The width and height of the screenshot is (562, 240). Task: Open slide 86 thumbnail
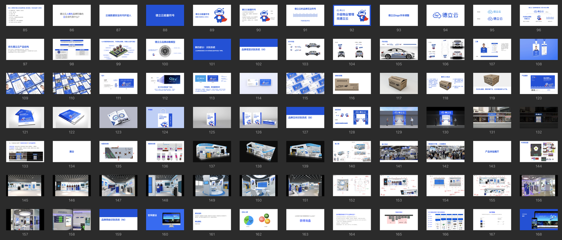point(72,16)
